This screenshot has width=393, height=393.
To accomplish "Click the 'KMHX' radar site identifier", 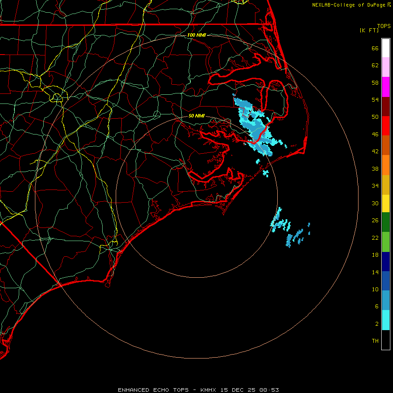I will [209, 390].
